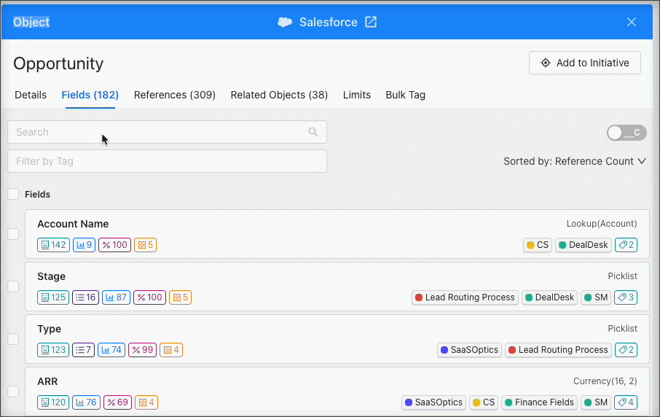Screen dimensions: 660x417
Task: Check the ARR row checkbox
Action: pos(13,391)
